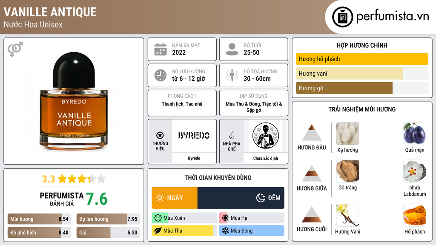This screenshot has height=245, width=436.
Task: Click the style text Thanh lịch, Tao nhã
Action: pyautogui.click(x=182, y=104)
